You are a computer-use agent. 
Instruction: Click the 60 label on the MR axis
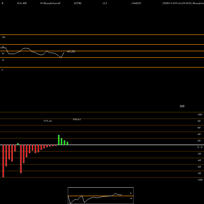pyautogui.click(x=199, y=128)
